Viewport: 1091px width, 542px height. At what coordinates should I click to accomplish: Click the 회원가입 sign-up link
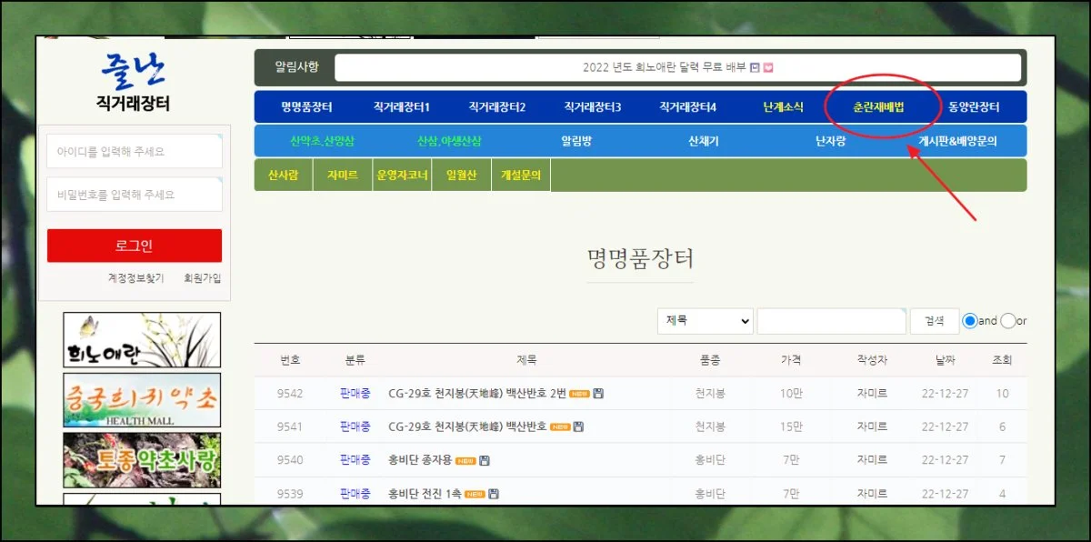point(202,278)
